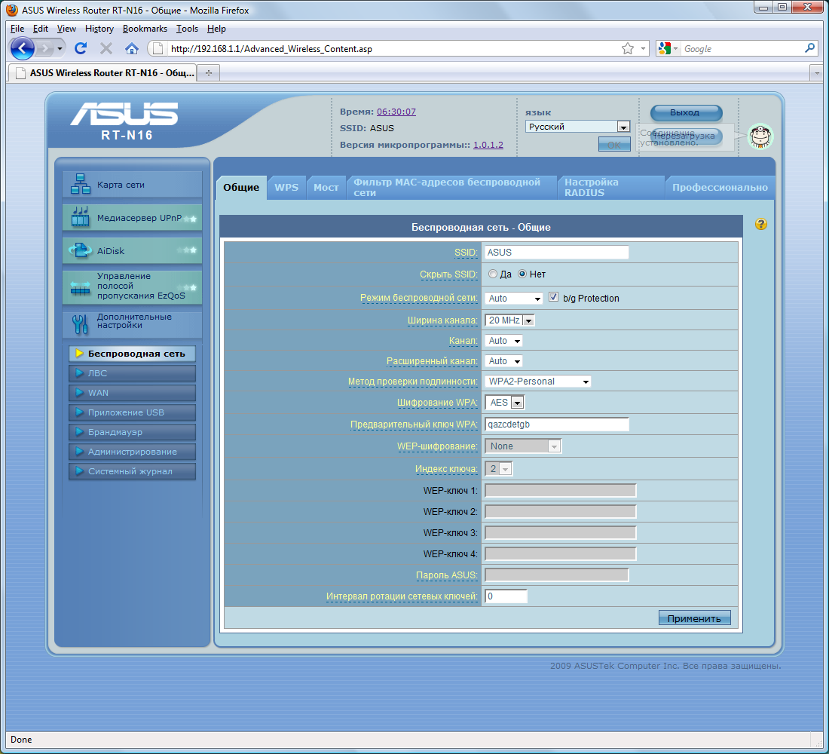Click the Firefox icon in title bar
Screen dimensions: 829x754
tap(11, 10)
